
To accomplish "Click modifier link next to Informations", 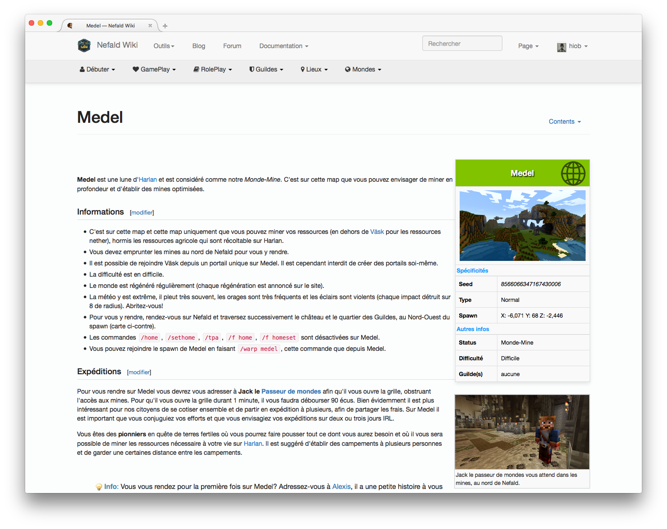I will pos(142,212).
